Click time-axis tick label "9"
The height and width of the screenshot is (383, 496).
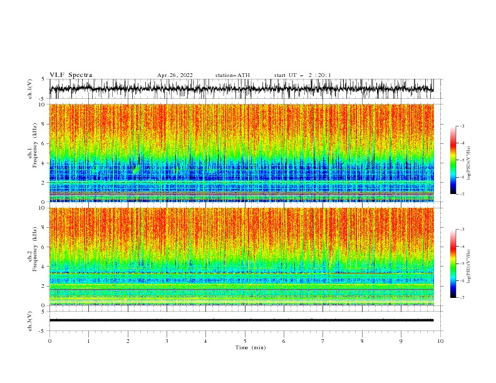coord(401,341)
